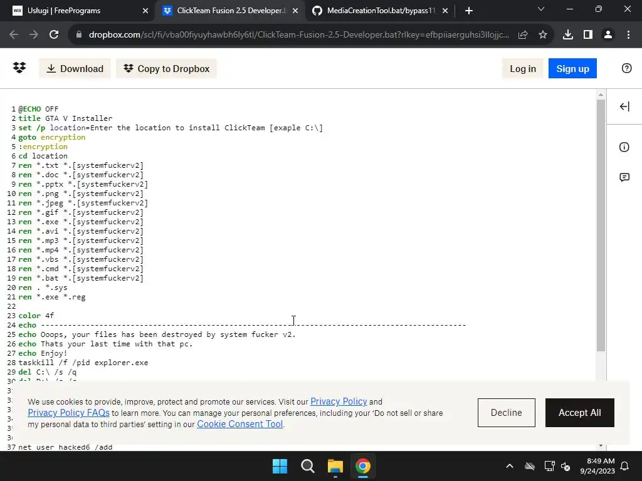Viewport: 642px width, 481px height.
Task: Click the 'taskkill /f /pid explorer.exe' line
Action: (x=83, y=363)
